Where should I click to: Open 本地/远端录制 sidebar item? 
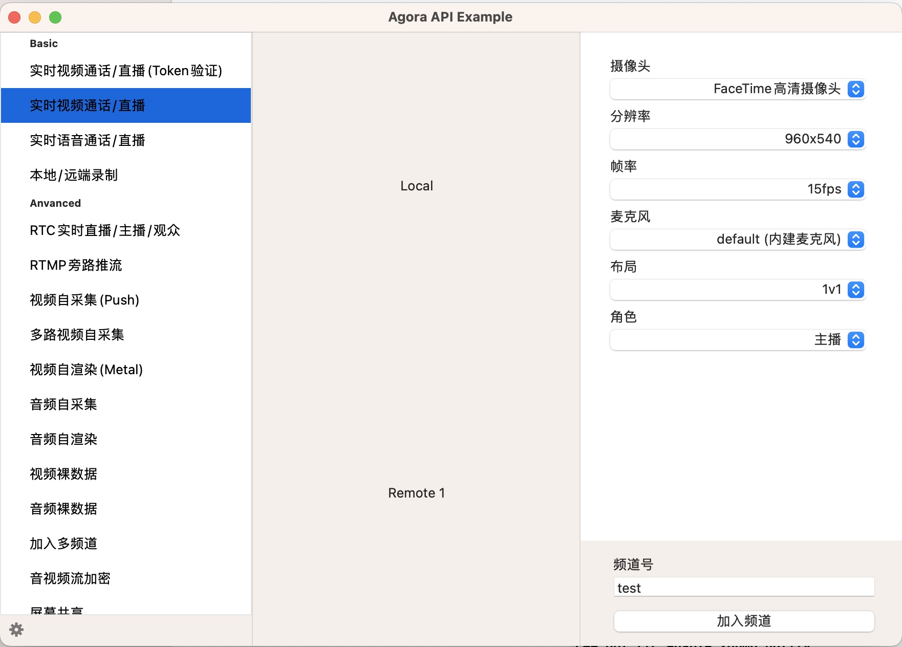pos(126,175)
